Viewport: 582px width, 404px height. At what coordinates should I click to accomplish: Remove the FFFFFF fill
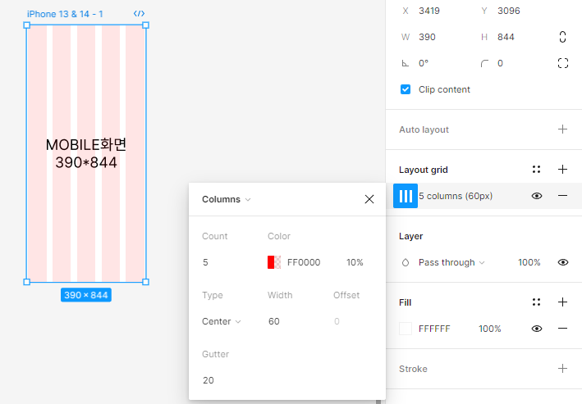[x=562, y=329]
